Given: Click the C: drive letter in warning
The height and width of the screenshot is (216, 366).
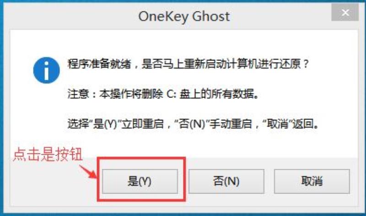Looking at the screenshot, I should (171, 94).
